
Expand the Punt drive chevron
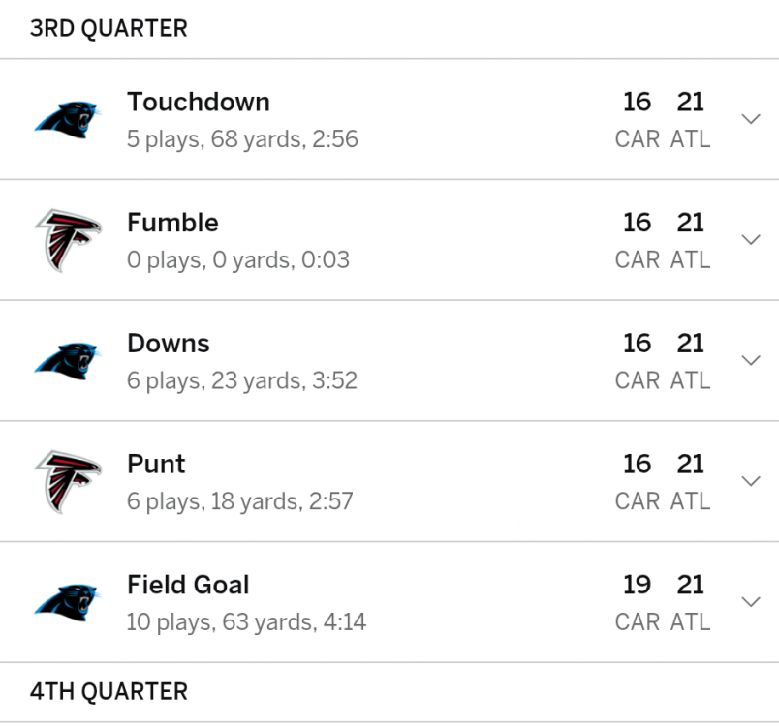pos(751,481)
